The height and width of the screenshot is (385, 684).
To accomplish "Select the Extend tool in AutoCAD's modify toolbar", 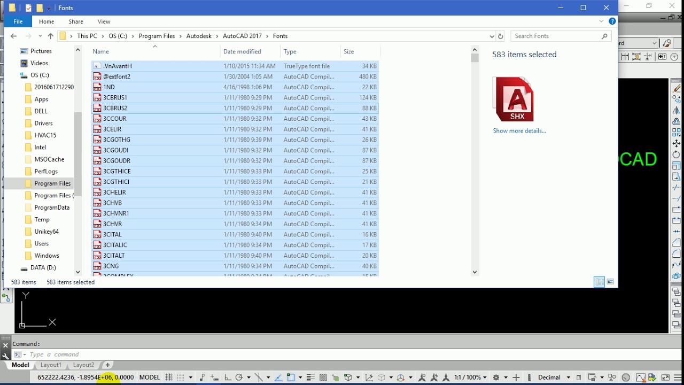I will click(x=677, y=198).
